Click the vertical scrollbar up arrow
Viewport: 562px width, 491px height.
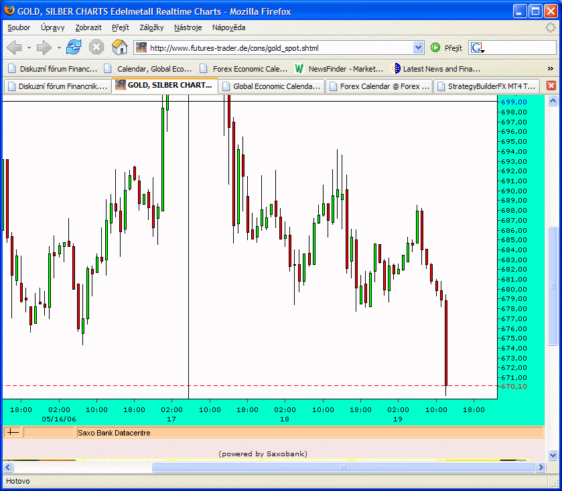coord(553,101)
